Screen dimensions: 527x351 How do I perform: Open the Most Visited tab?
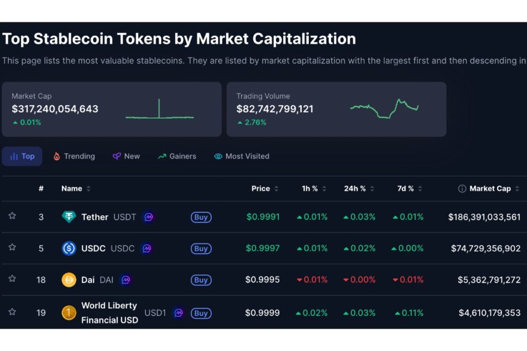(x=242, y=156)
